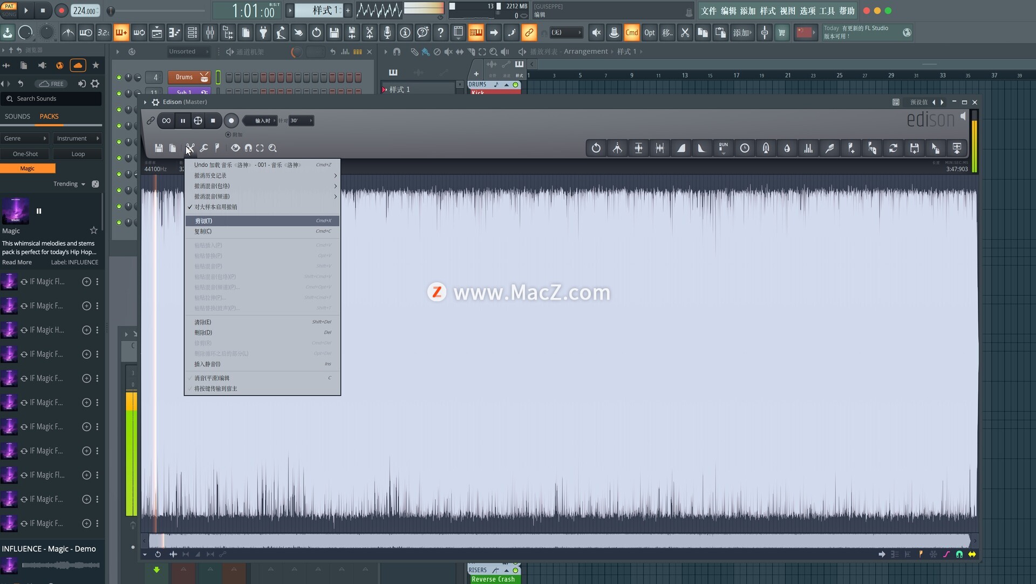Toggle the PAT/SONG mode switch
The image size is (1036, 584).
[9, 10]
